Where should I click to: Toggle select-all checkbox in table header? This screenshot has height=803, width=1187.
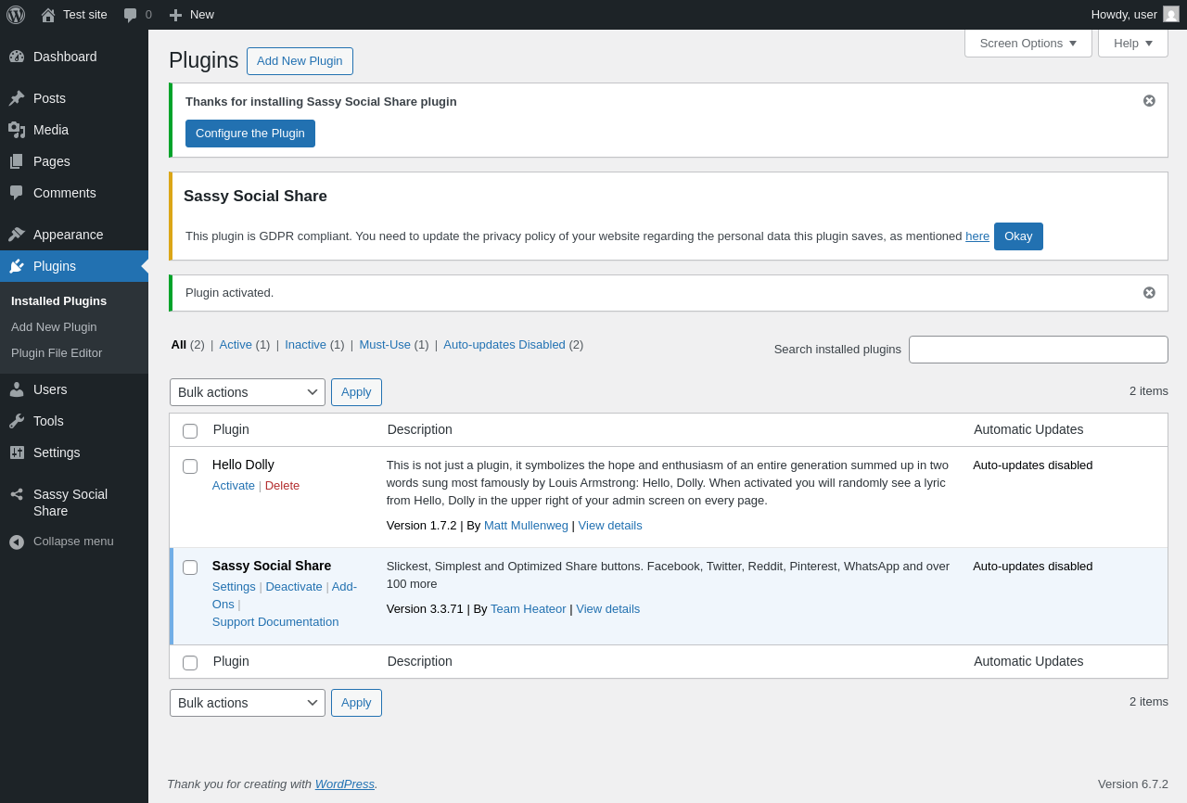click(190, 431)
